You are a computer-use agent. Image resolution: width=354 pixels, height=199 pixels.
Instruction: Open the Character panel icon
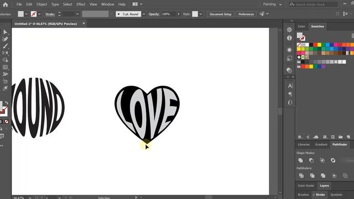click(290, 86)
